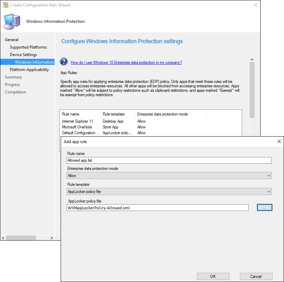Click the up arrow on the vertical scrollbar

point(252,59)
